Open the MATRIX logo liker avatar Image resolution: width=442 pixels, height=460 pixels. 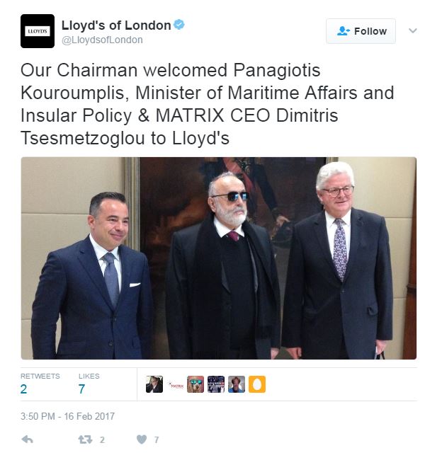pos(175,384)
